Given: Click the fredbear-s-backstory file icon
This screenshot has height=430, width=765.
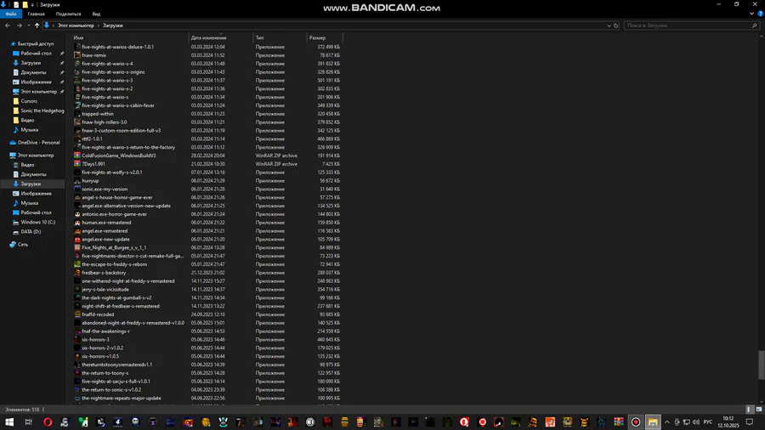Looking at the screenshot, I should (77, 273).
